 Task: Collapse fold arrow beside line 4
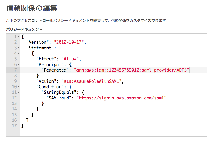(18, 54)
